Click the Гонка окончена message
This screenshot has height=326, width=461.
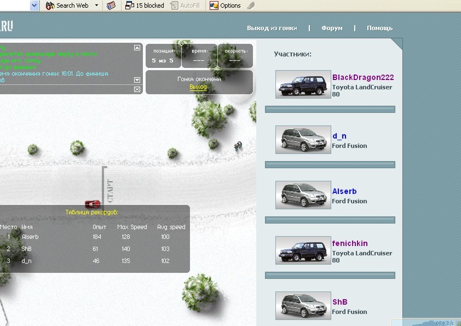pos(199,79)
